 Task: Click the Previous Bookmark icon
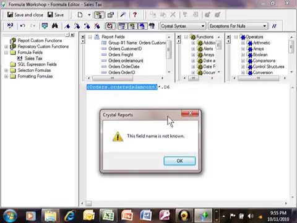pos(87,26)
